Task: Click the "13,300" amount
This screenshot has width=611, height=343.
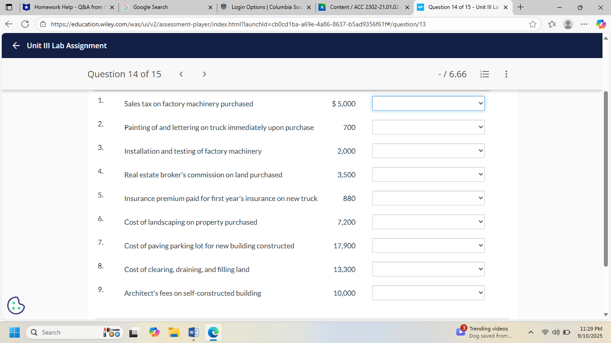Action: pos(345,269)
